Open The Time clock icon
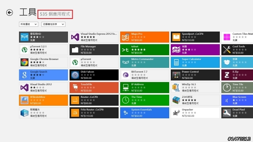Screen dimensions: 253x142 (x=126, y=100)
